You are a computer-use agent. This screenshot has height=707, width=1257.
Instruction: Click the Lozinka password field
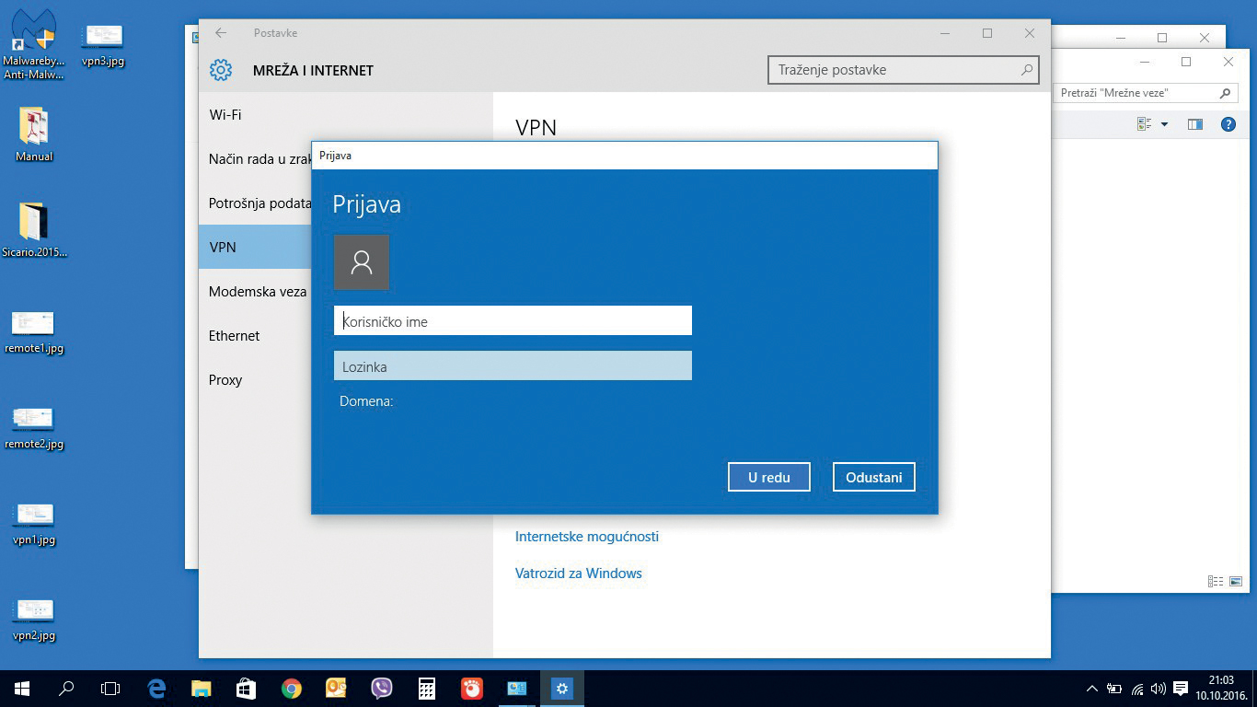(513, 366)
